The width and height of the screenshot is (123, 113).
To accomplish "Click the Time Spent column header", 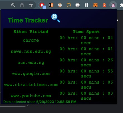I will (x=86, y=32).
